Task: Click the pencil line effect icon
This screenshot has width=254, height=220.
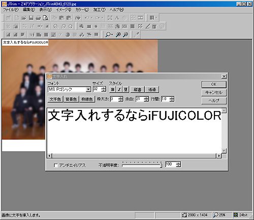Action: pos(148,26)
